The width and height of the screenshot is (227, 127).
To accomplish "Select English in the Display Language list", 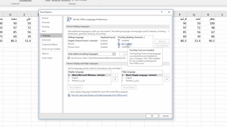I will point(89,78).
